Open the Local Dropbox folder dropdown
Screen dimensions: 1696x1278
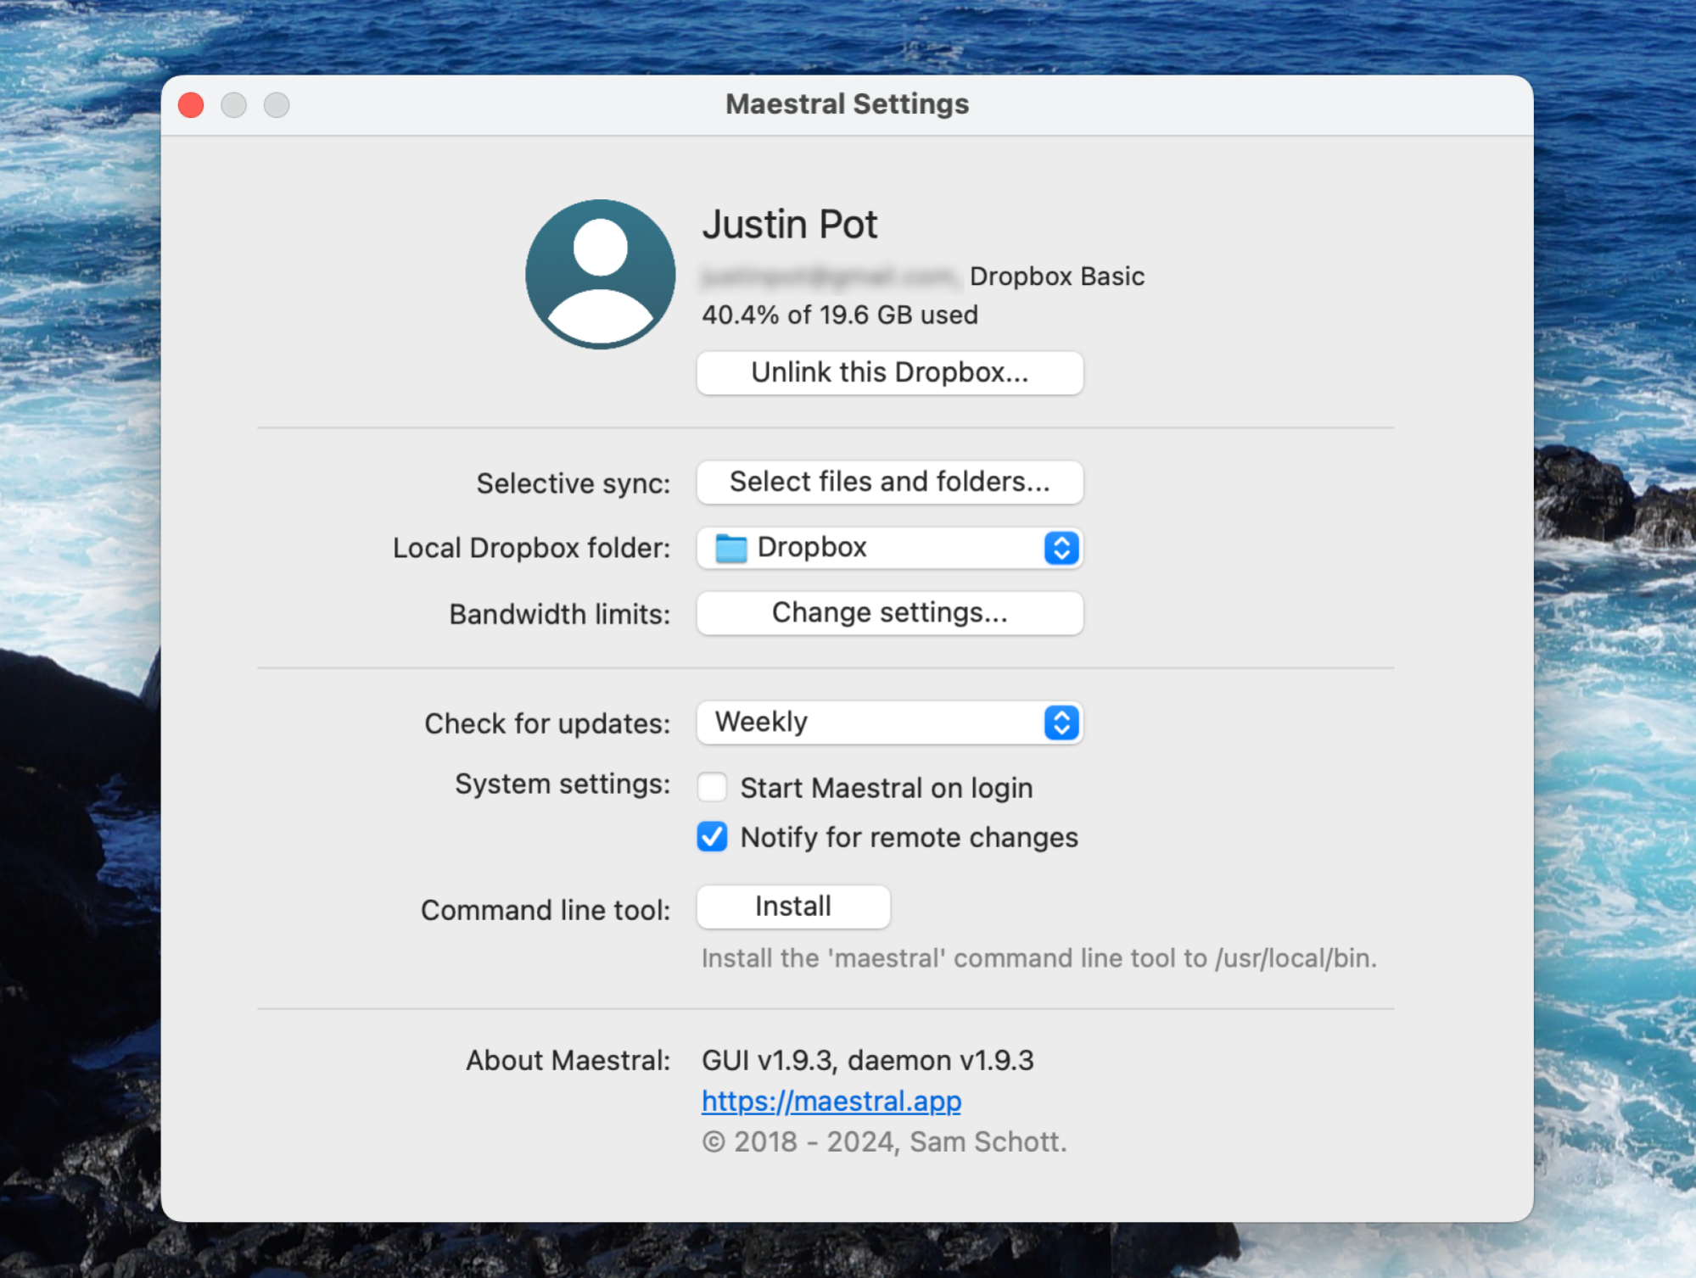889,548
